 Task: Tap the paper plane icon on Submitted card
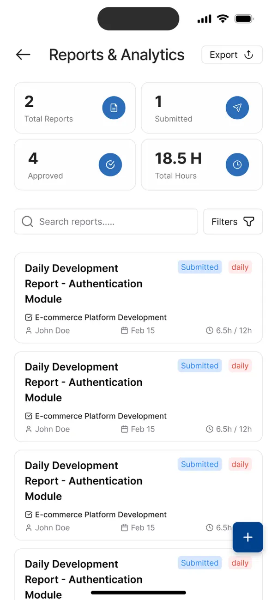[x=237, y=108]
